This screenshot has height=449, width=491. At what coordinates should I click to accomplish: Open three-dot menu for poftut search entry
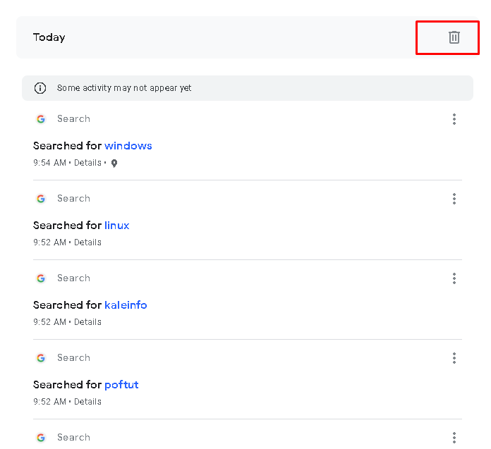pyautogui.click(x=454, y=358)
